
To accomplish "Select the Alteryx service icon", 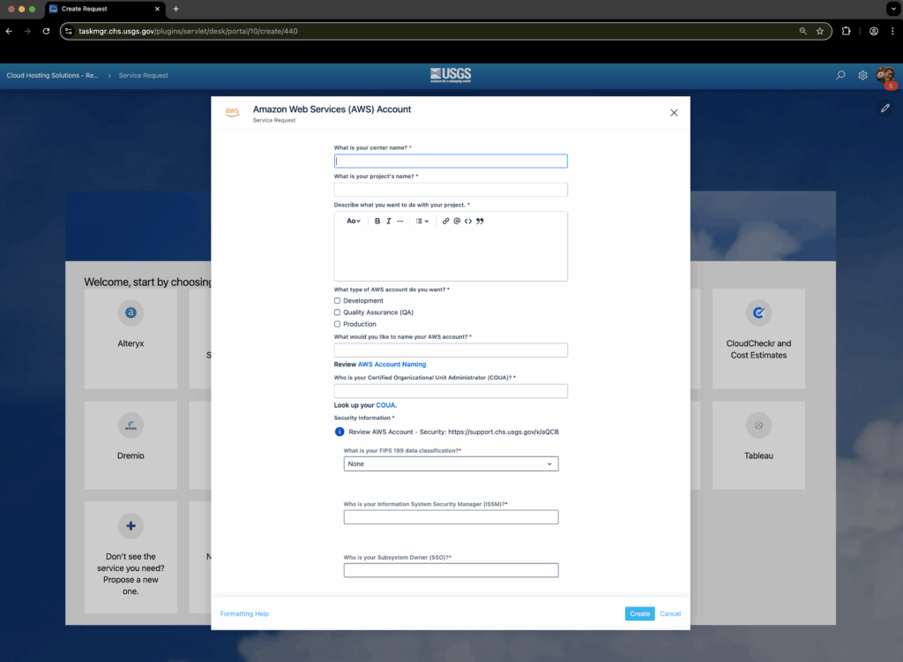I will [x=131, y=312].
